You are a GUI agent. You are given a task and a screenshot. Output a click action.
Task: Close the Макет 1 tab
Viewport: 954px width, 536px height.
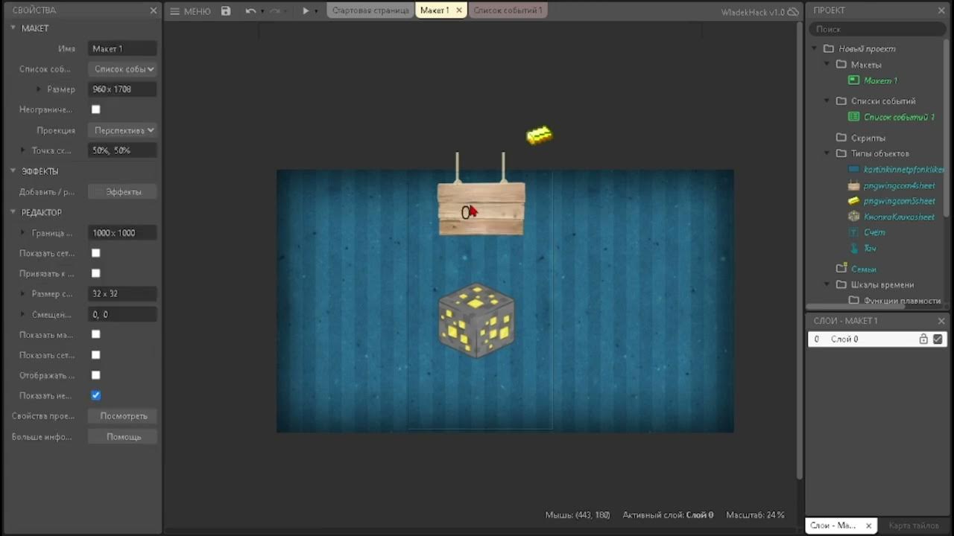coord(459,10)
